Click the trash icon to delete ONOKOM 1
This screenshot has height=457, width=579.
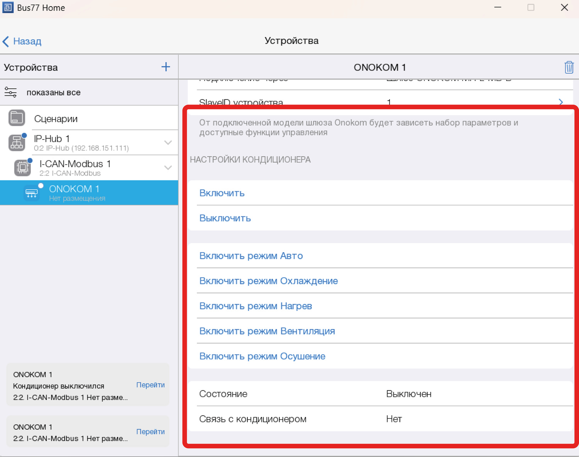pos(569,67)
